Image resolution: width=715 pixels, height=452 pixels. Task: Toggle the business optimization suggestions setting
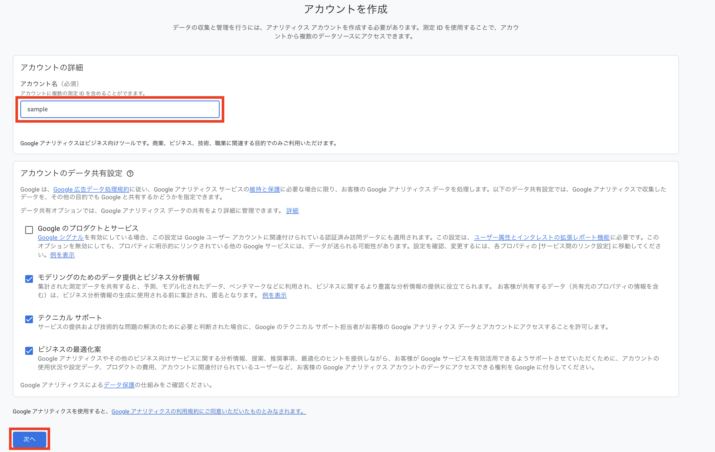[29, 351]
